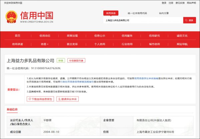Open 诚信文化 navigation item

tap(182, 36)
